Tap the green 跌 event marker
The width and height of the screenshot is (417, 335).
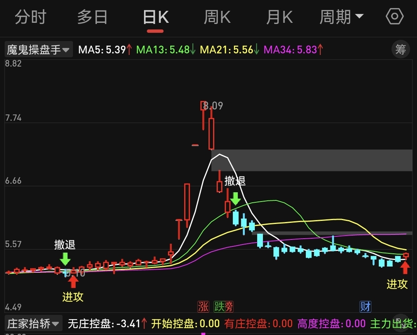(x=219, y=306)
